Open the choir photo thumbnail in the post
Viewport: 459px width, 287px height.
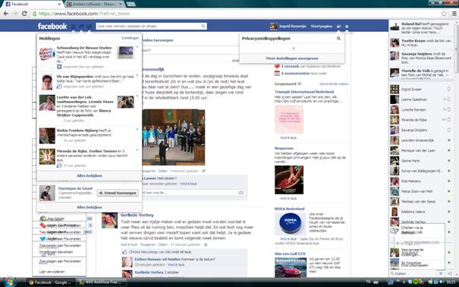pyautogui.click(x=173, y=137)
